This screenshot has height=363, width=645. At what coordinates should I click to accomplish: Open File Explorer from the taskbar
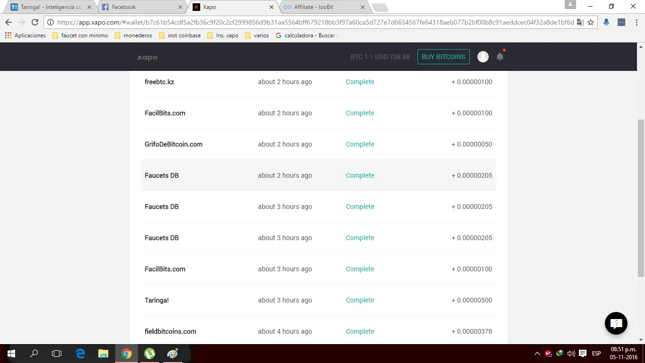(103, 353)
